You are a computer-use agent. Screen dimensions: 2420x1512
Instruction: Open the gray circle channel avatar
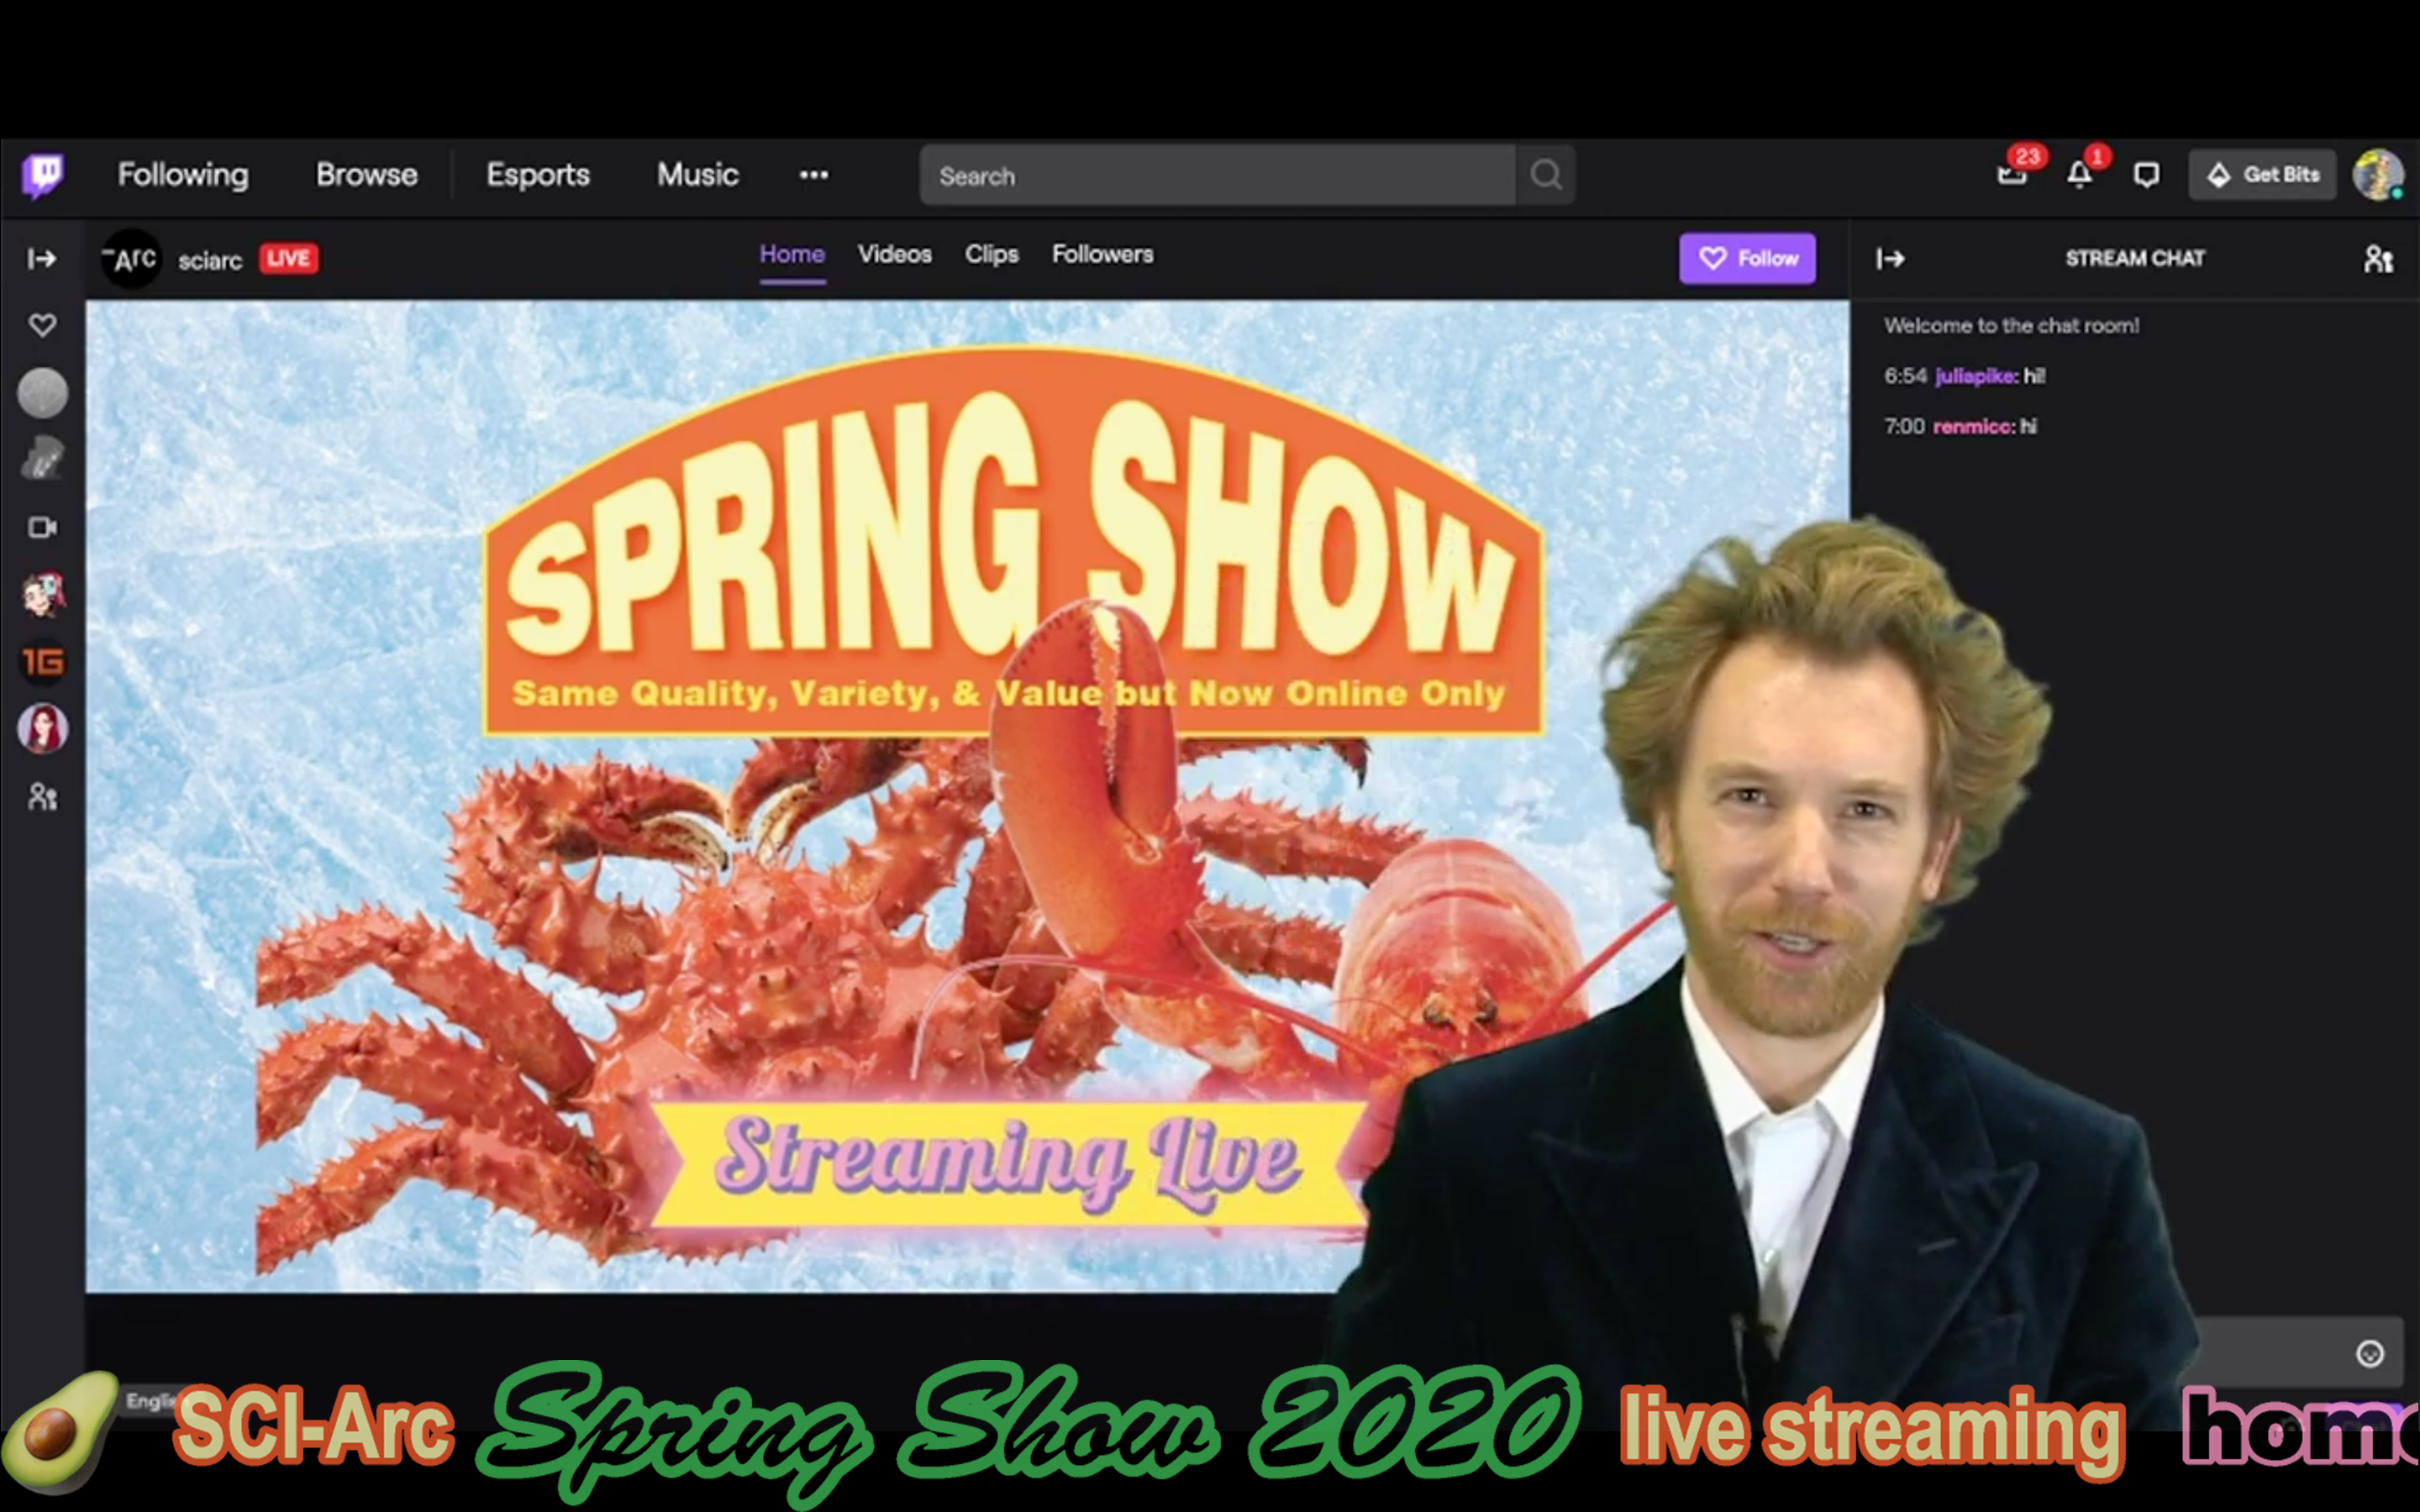(42, 393)
